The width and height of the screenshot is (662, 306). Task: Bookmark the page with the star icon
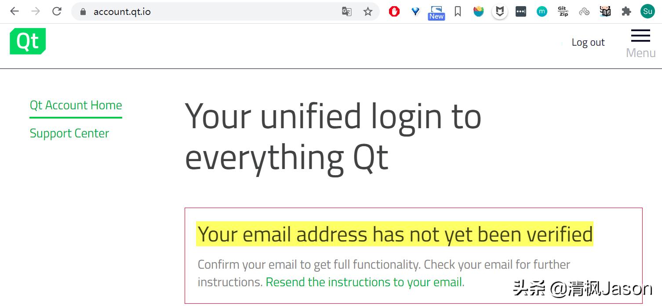pos(367,11)
